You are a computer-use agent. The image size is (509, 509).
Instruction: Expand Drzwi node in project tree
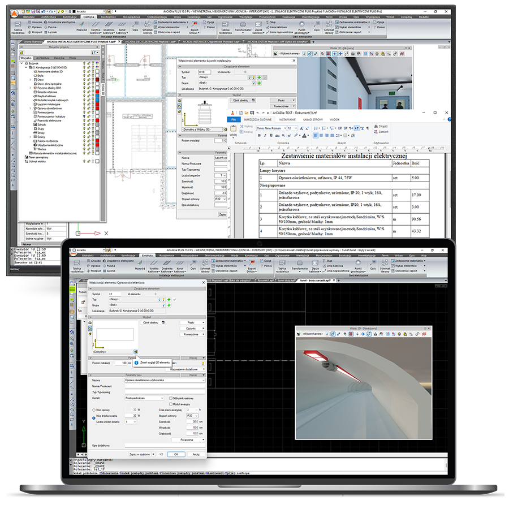(31, 80)
